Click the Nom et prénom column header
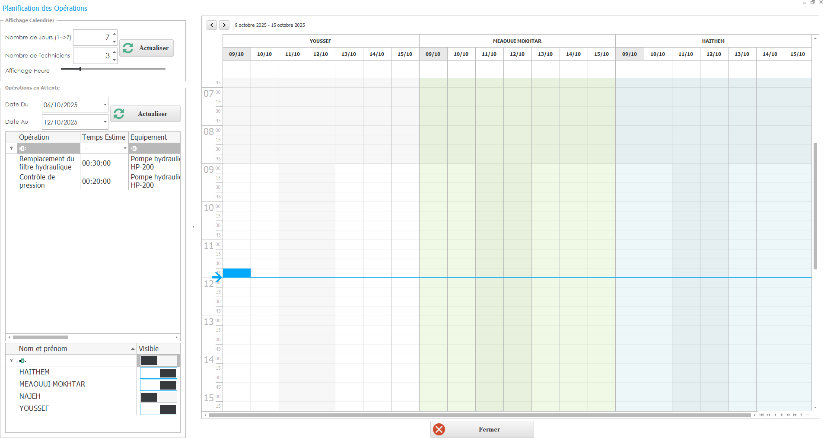This screenshot has width=824, height=438. [x=73, y=348]
